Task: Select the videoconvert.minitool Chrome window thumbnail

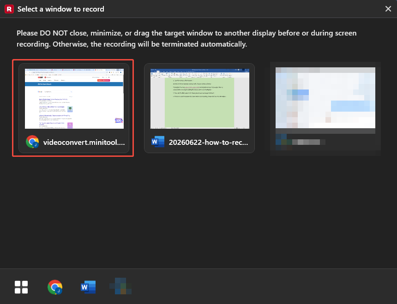Action: (x=74, y=99)
